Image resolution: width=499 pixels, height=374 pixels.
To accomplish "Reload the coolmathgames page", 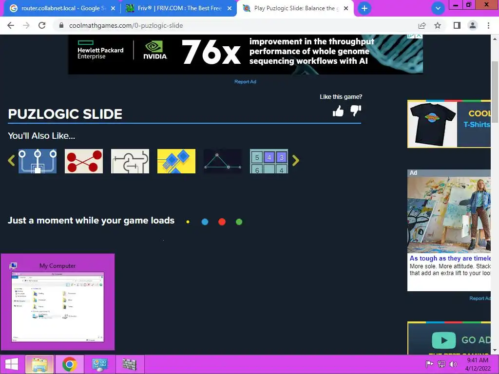I will [x=42, y=25].
